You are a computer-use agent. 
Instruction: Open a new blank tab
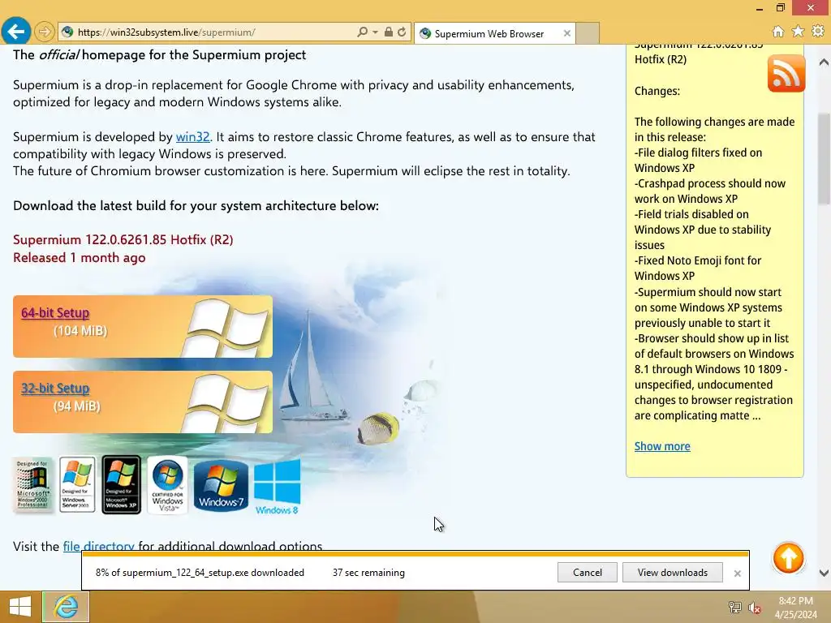[588, 33]
